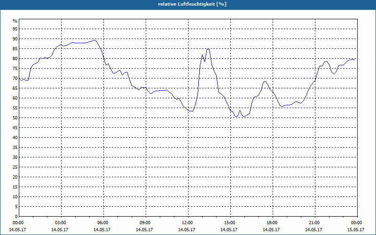Select the y-axis value '90'
Screen dimensions: 376x235
click(15, 39)
